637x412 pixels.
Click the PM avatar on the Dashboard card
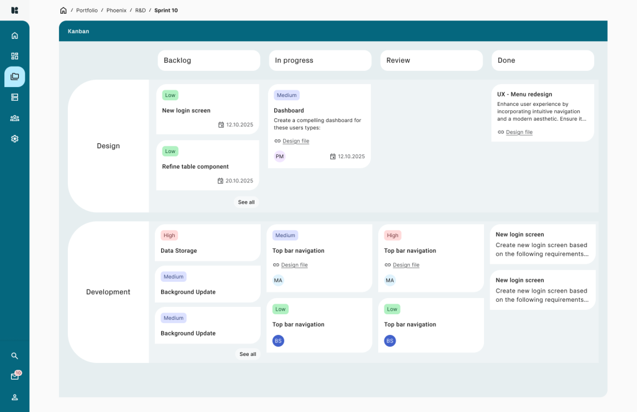[x=279, y=156]
